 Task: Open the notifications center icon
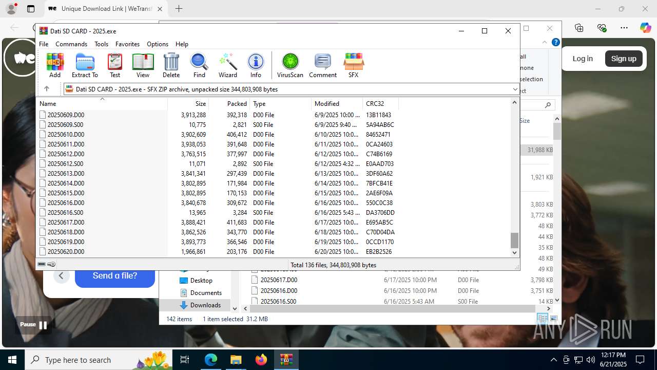click(640, 360)
